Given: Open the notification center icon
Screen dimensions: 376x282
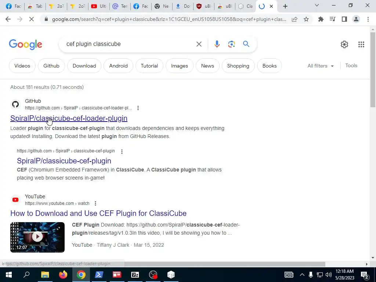Looking at the screenshot, I should point(365,275).
